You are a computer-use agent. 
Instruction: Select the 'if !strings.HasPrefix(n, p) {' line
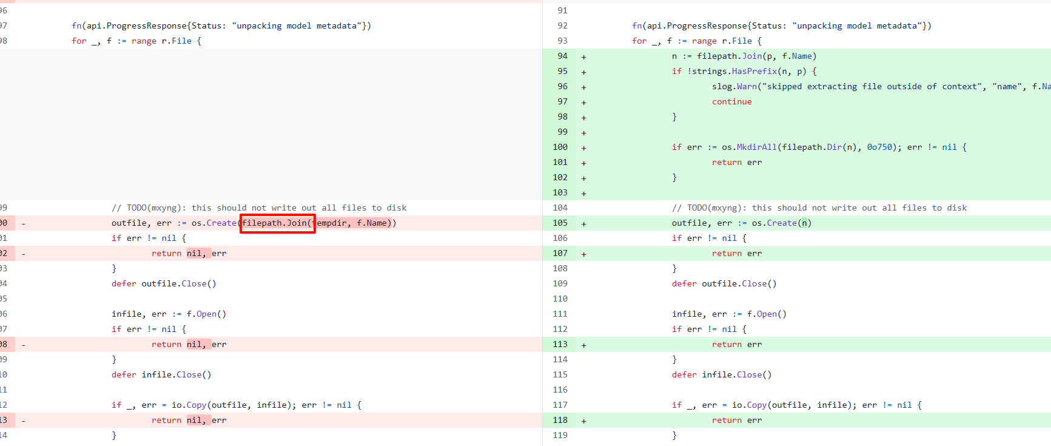point(744,71)
